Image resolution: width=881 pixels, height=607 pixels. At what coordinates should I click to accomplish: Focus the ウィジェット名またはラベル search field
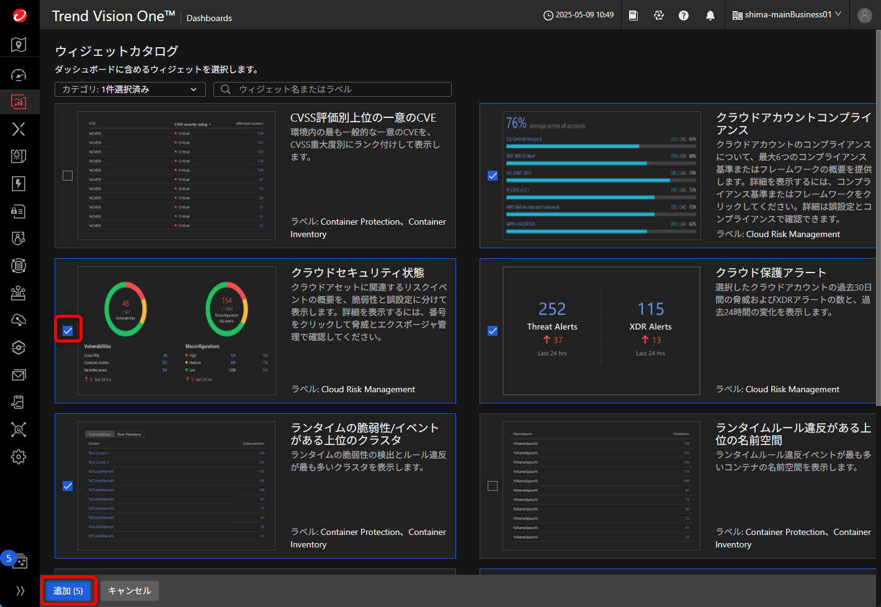(x=333, y=89)
